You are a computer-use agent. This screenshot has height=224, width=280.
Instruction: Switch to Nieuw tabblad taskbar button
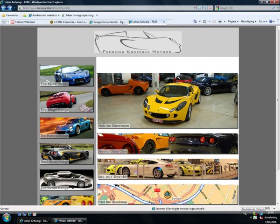[70, 221]
